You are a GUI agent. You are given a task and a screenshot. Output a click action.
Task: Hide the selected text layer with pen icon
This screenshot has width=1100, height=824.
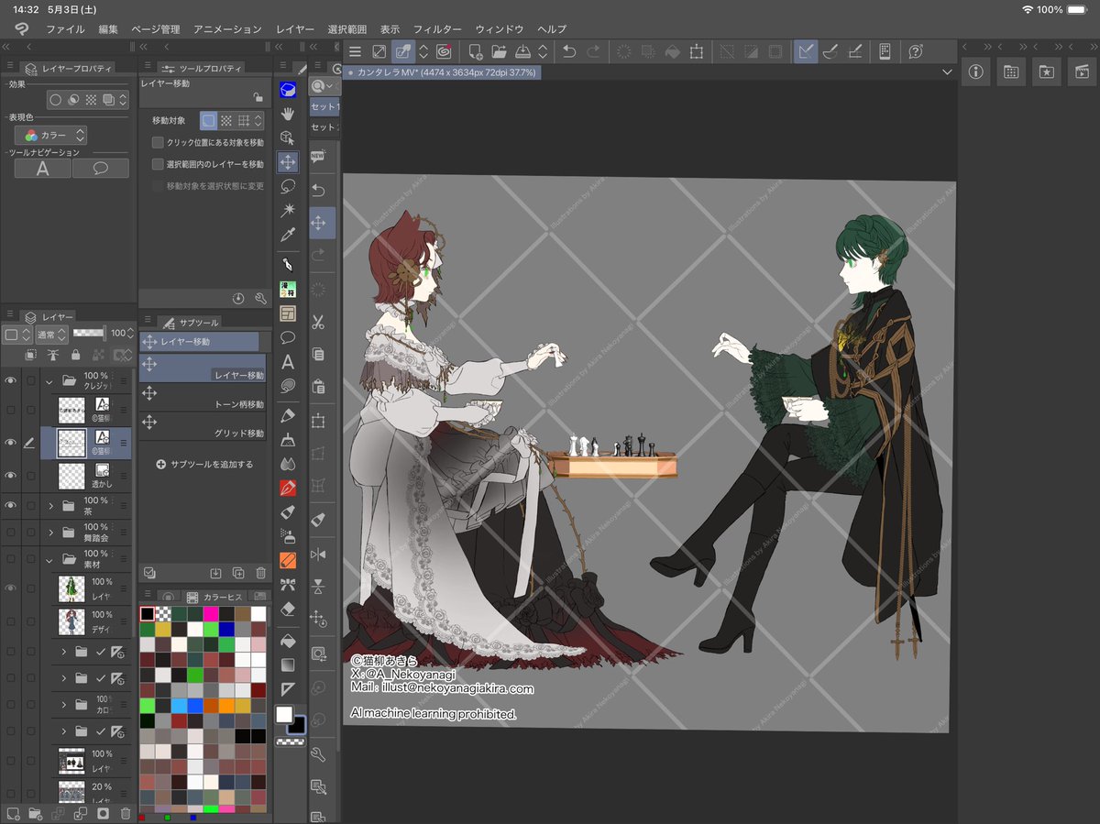11,443
